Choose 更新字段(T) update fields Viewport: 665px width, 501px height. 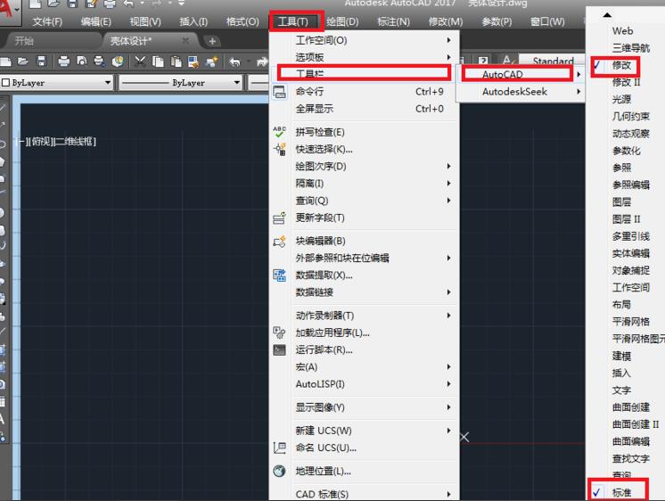coord(364,218)
